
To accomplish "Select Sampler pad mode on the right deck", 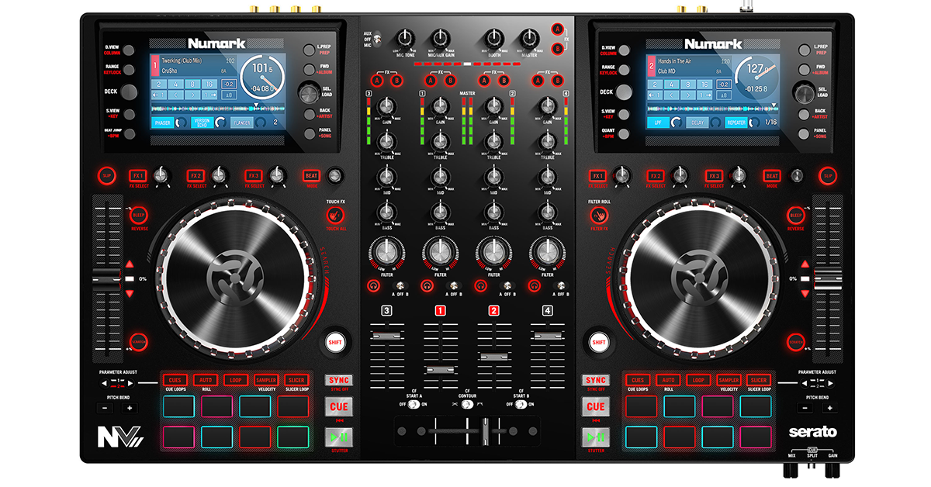I will (x=729, y=380).
